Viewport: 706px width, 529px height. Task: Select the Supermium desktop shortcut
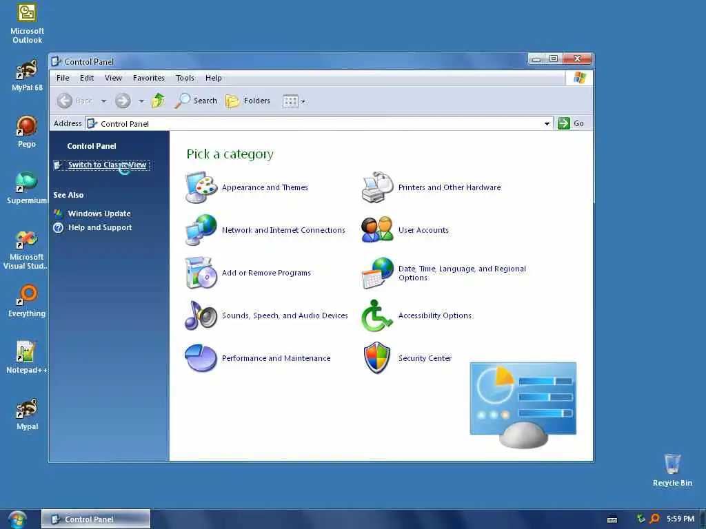tap(27, 188)
